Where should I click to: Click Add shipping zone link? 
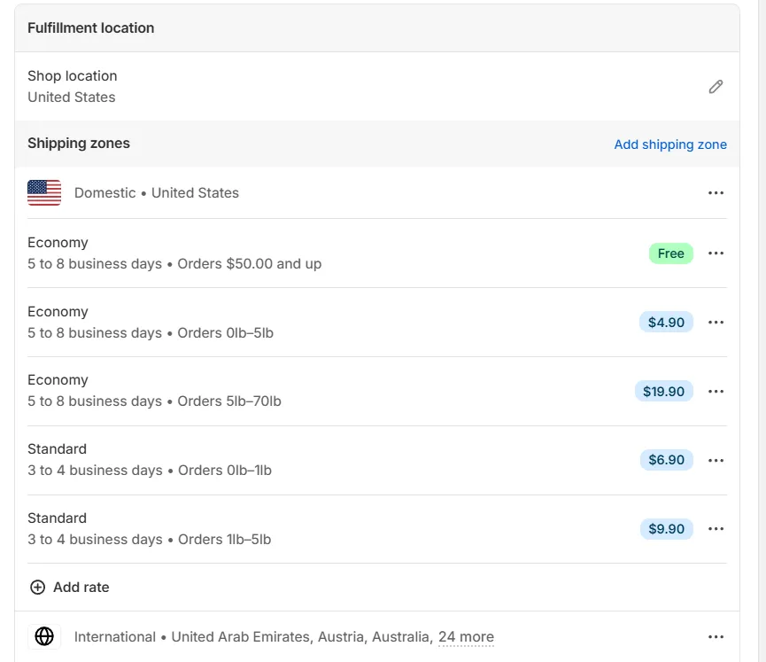[670, 144]
